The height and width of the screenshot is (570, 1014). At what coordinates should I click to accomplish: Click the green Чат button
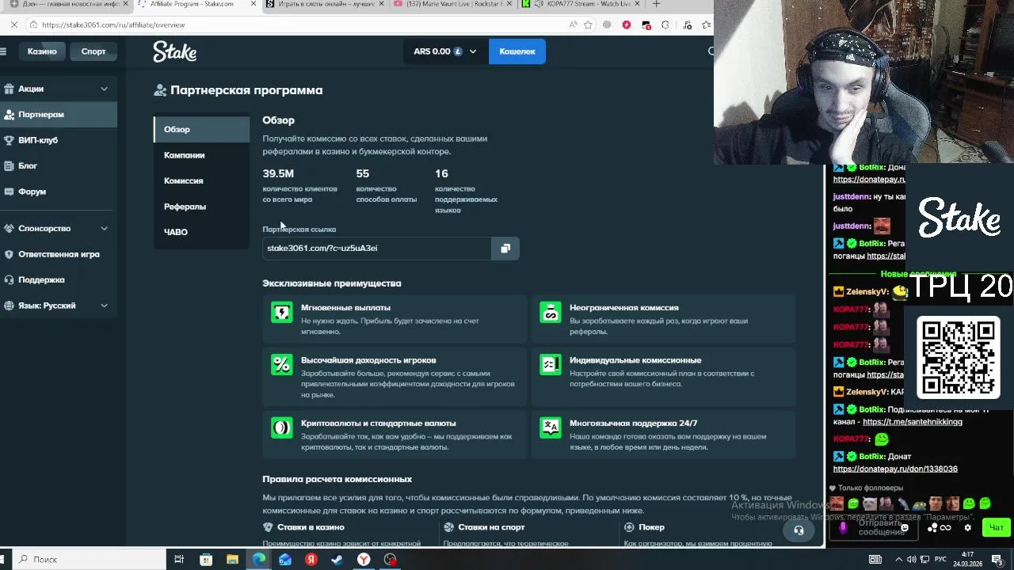(996, 527)
